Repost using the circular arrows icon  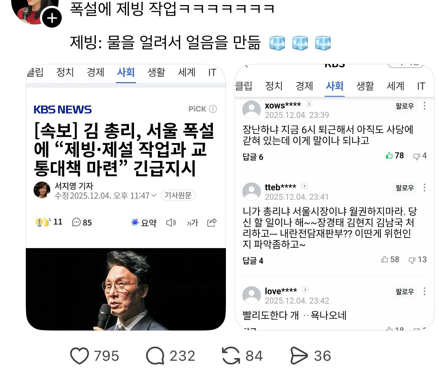coord(231,356)
